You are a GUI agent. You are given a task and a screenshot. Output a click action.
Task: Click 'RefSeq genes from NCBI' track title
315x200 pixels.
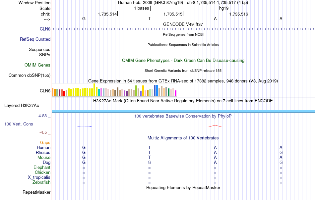pos(183,34)
